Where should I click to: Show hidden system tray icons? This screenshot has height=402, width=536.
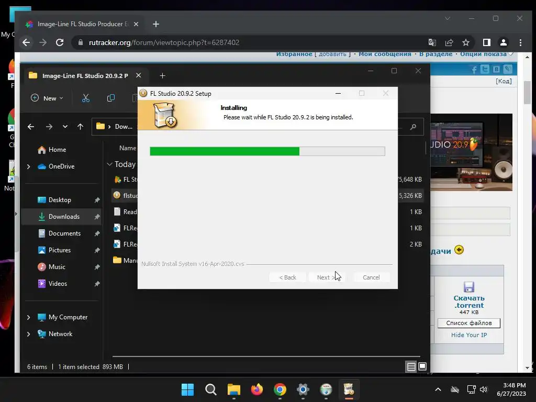(438, 389)
